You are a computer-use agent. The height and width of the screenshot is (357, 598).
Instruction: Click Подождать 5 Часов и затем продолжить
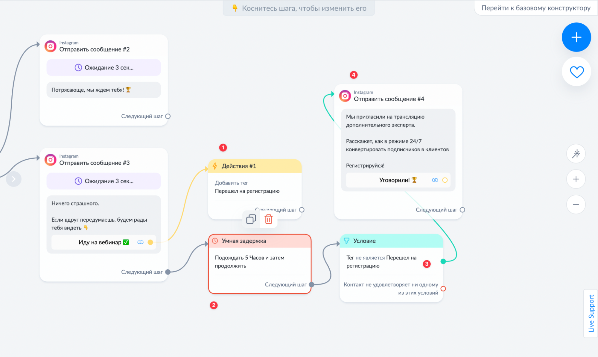[249, 262]
